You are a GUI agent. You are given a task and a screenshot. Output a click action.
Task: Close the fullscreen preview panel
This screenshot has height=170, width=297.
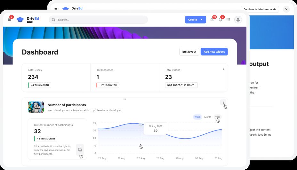(286, 9)
